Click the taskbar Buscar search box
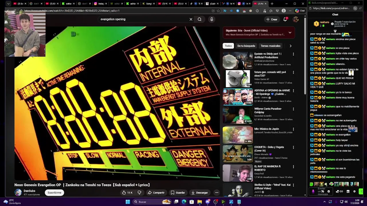The height and width of the screenshot is (206, 367). tap(152, 202)
